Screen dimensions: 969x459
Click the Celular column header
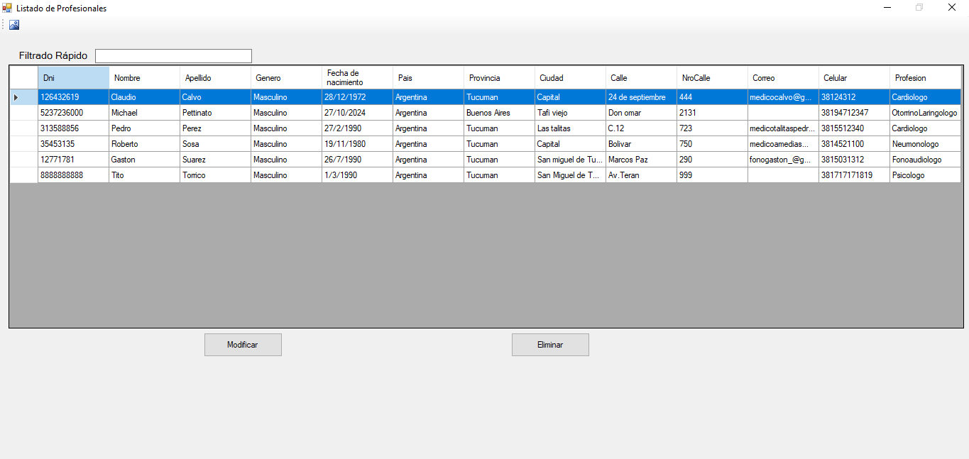click(x=854, y=78)
